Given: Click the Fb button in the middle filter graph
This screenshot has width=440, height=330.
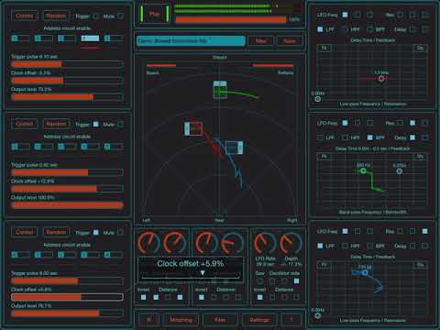Looking at the screenshot, I should tap(324, 157).
